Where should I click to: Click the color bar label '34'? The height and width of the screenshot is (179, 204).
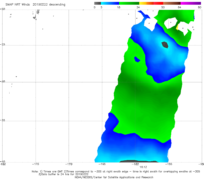click(138, 7)
